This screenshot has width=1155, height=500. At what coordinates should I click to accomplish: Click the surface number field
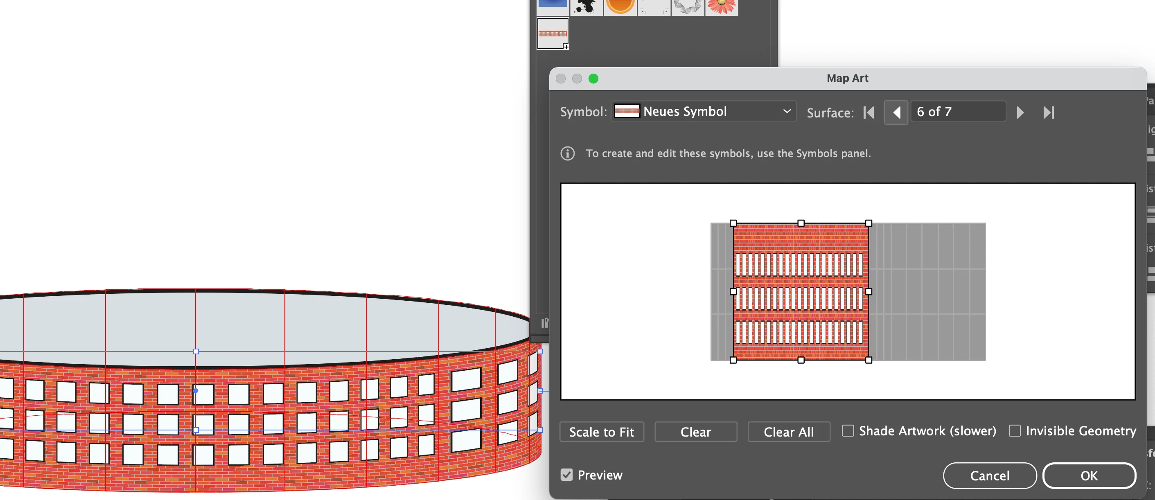[x=958, y=112]
